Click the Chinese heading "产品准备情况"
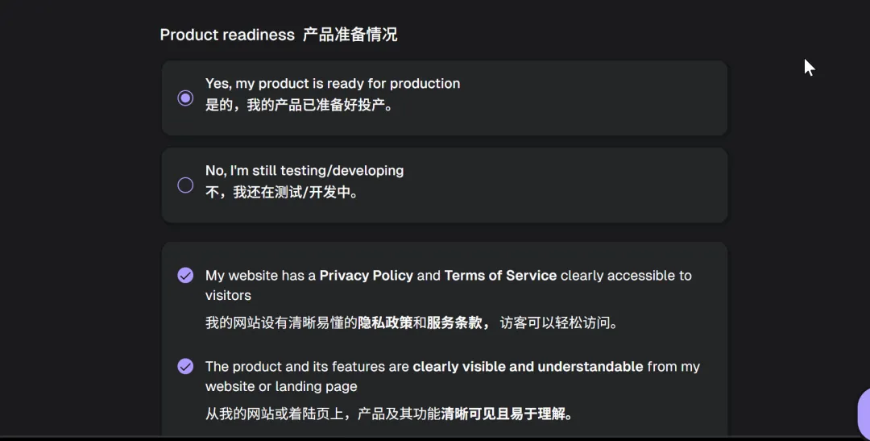The image size is (870, 441). [350, 35]
